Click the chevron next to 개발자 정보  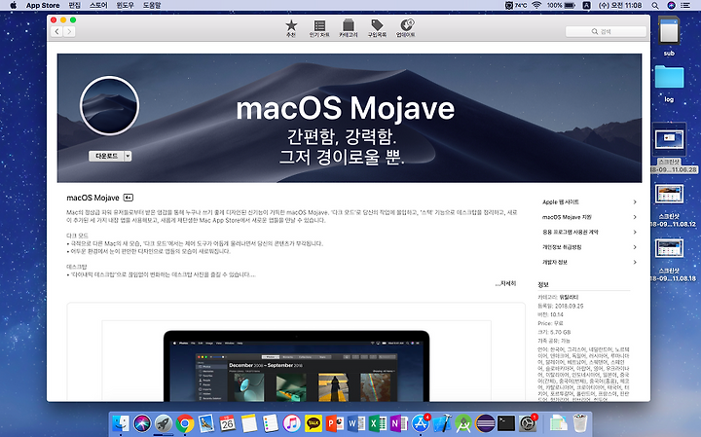pyautogui.click(x=635, y=262)
